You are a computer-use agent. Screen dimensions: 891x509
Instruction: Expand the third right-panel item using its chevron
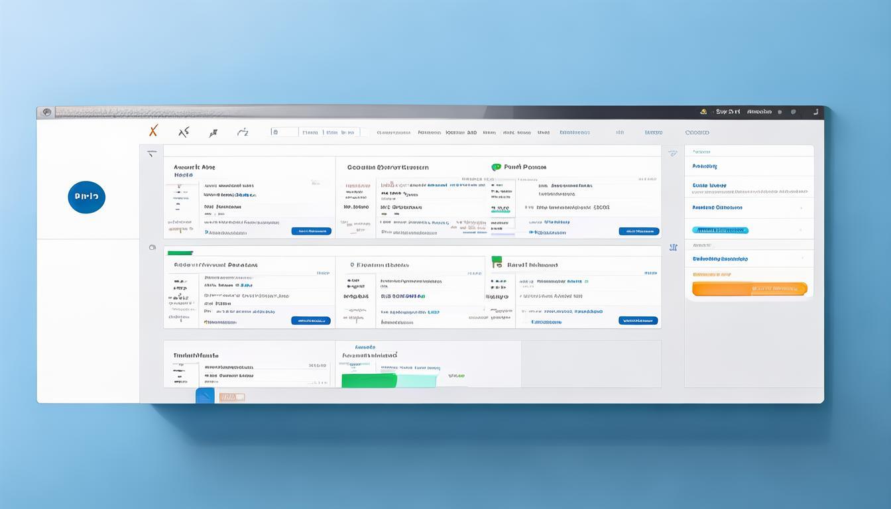pos(801,208)
